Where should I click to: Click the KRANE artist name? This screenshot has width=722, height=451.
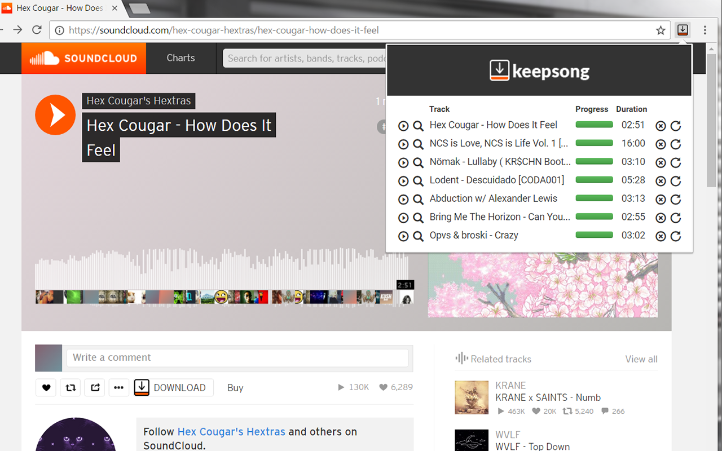pos(510,386)
